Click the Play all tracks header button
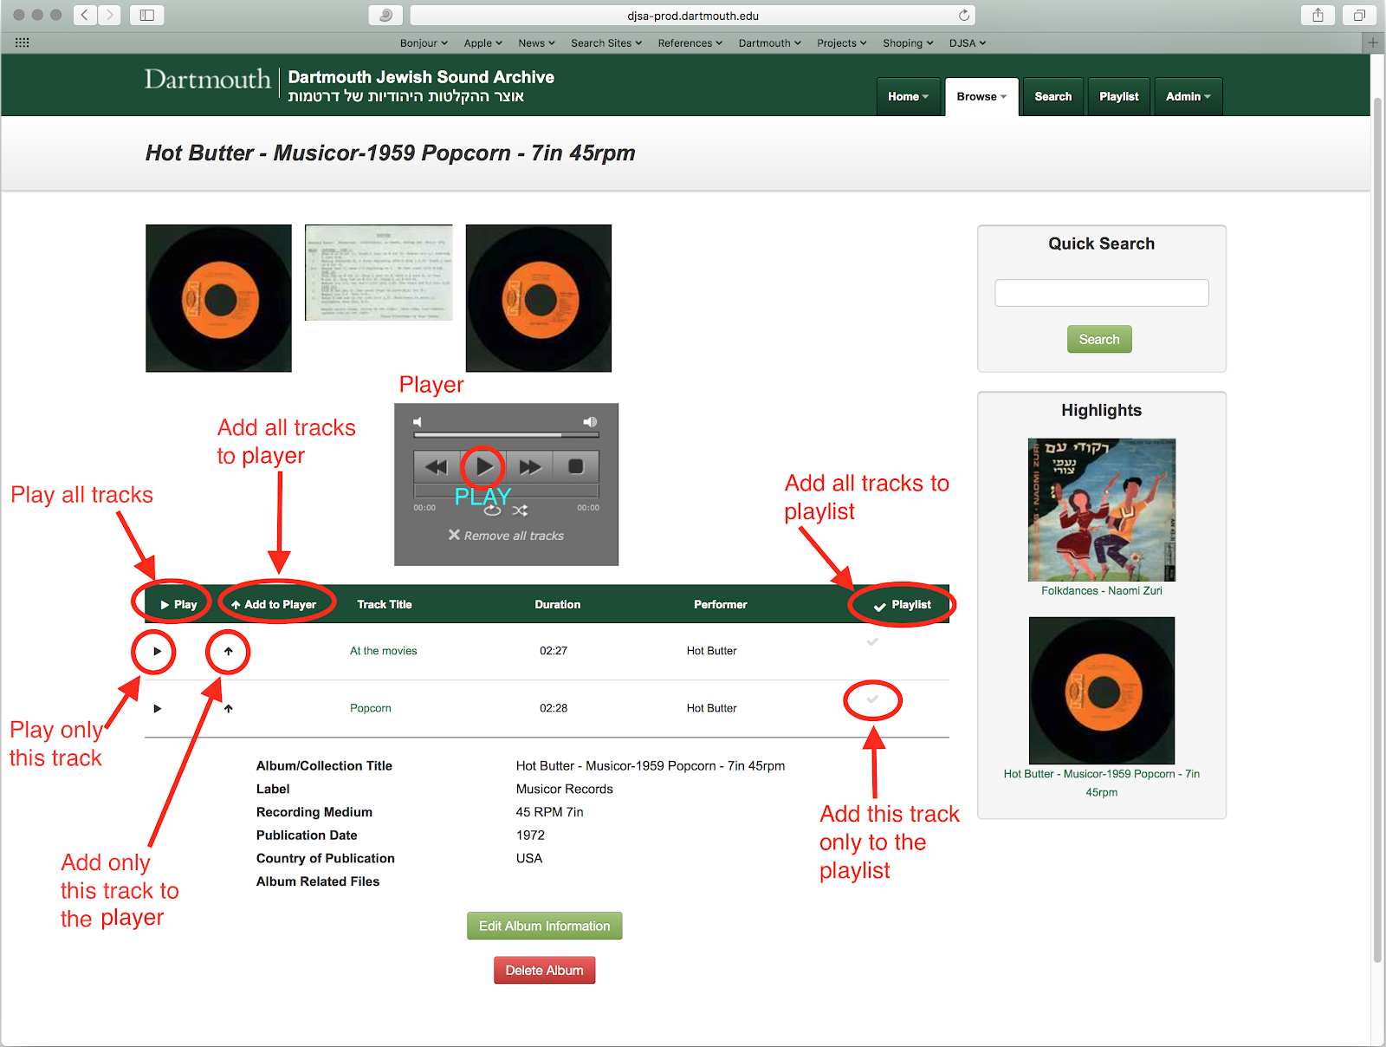This screenshot has height=1047, width=1386. coord(178,604)
